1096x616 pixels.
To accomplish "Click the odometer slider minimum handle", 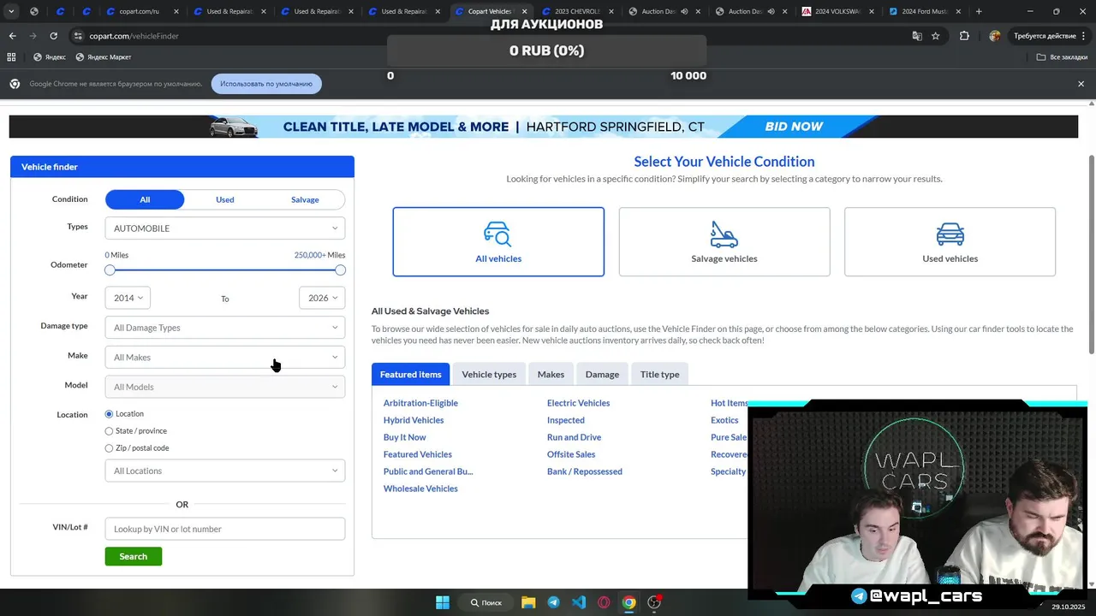I will tap(110, 270).
